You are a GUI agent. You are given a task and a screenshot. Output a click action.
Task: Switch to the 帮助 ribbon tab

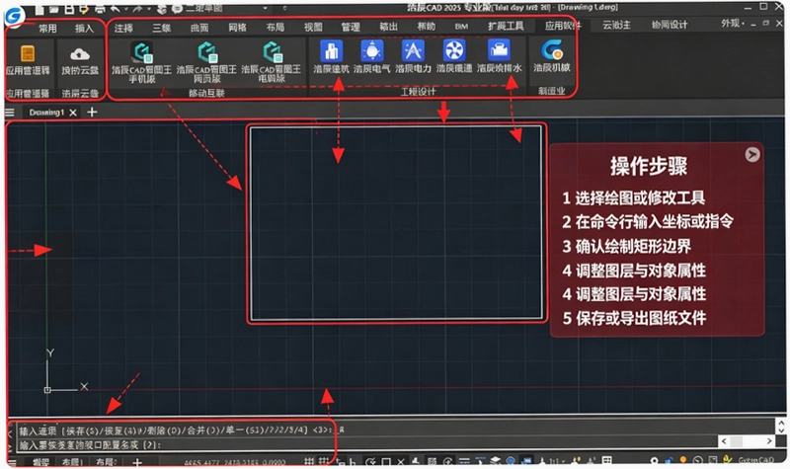point(427,27)
